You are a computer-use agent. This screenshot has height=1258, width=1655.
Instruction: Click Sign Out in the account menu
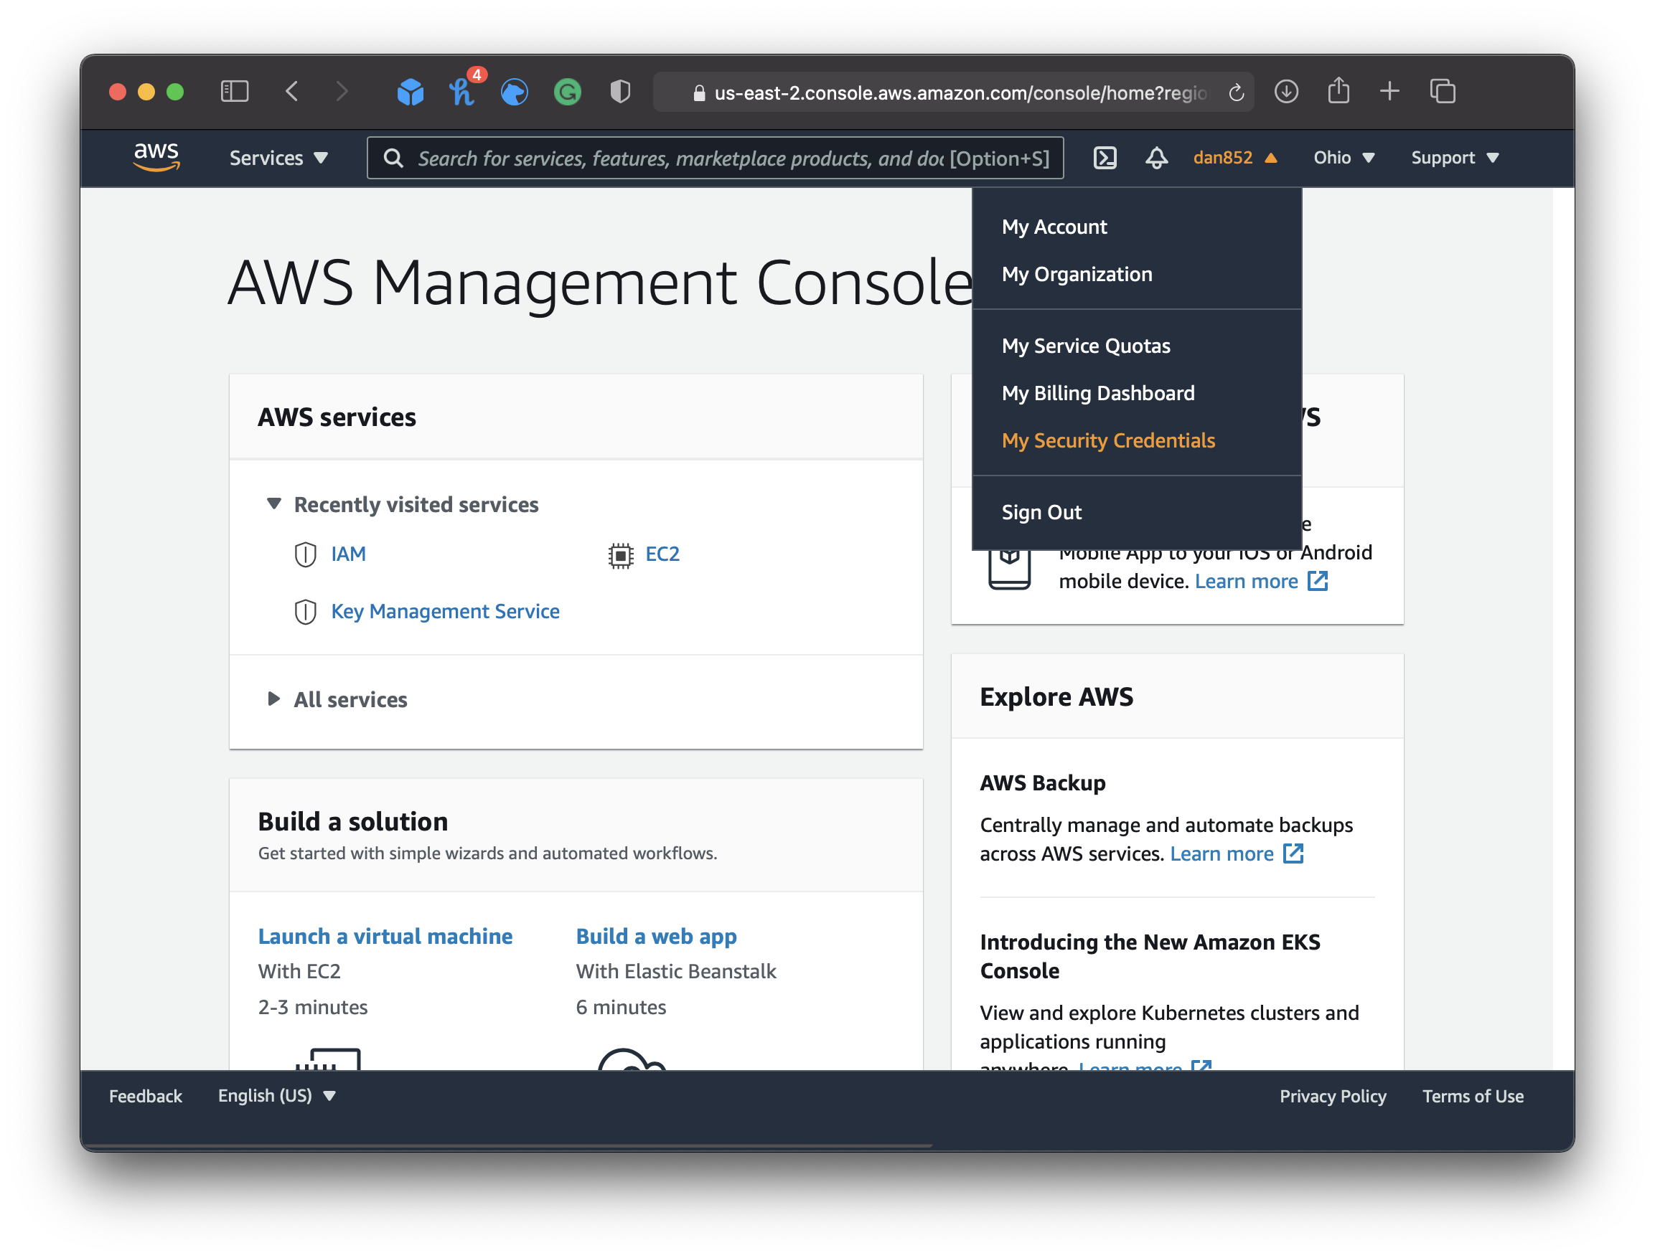pyautogui.click(x=1041, y=512)
